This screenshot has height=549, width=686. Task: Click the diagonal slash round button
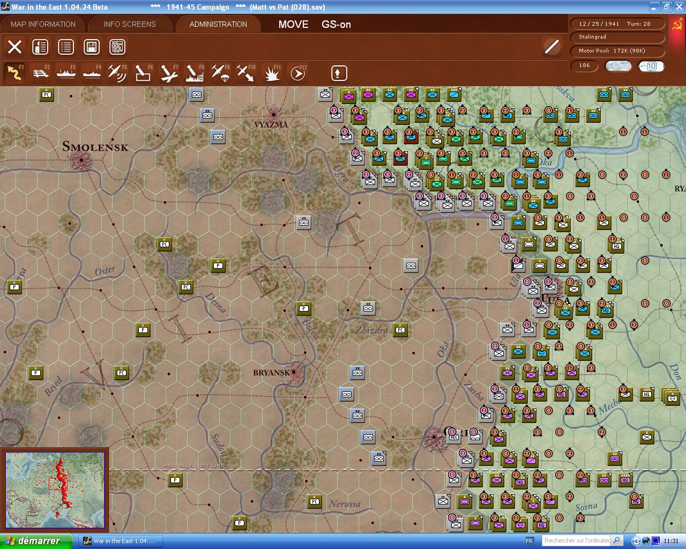(551, 47)
